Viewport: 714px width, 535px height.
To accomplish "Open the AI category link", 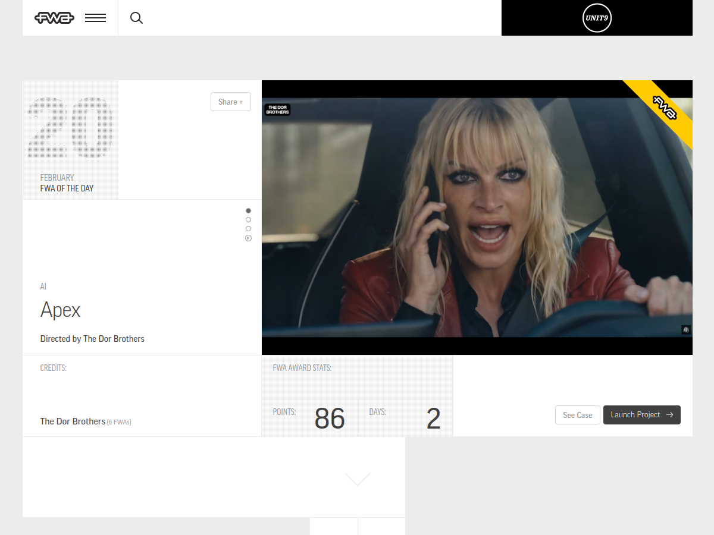I will (43, 287).
